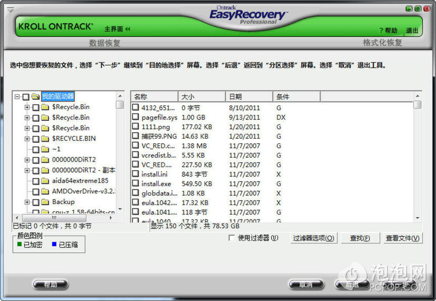This screenshot has width=436, height=301.
Task: Click the green encrypted legend square
Action: [20, 244]
